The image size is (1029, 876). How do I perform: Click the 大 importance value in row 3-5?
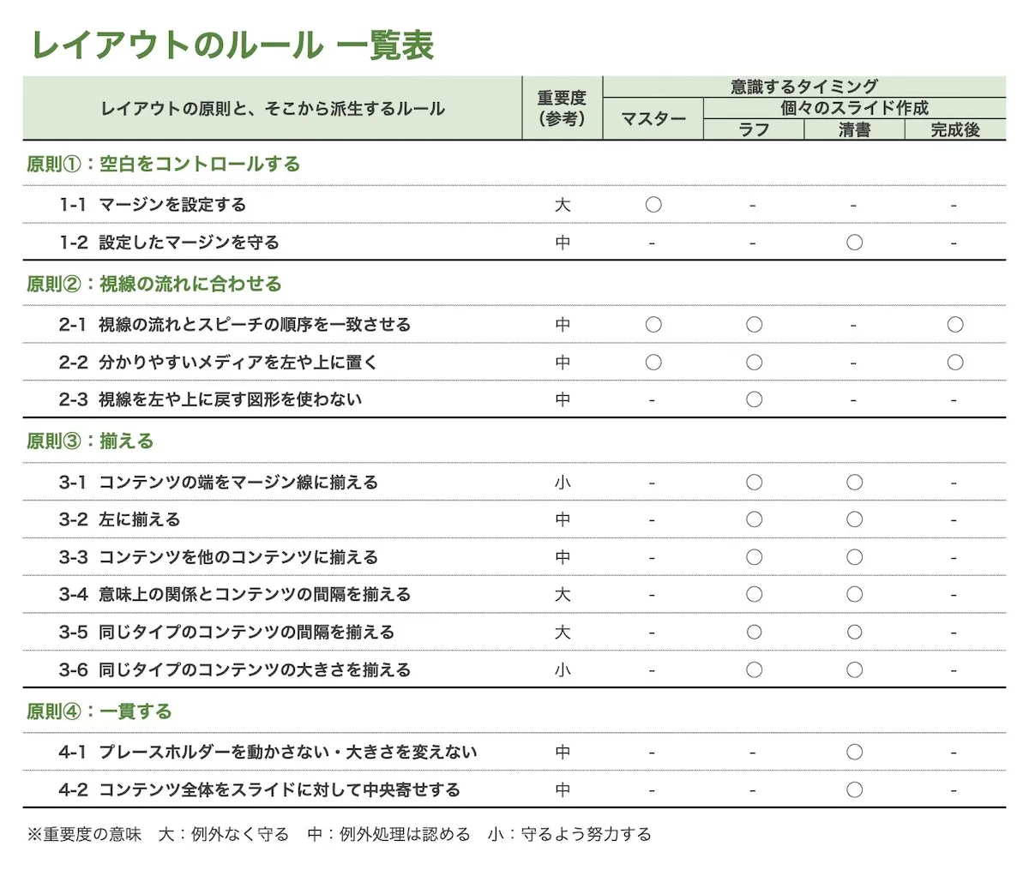coord(563,633)
